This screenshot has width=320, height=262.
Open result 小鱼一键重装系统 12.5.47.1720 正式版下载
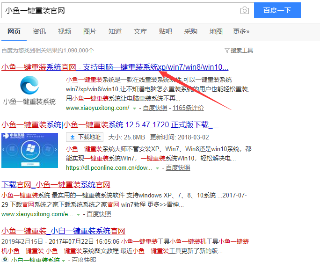(x=110, y=124)
